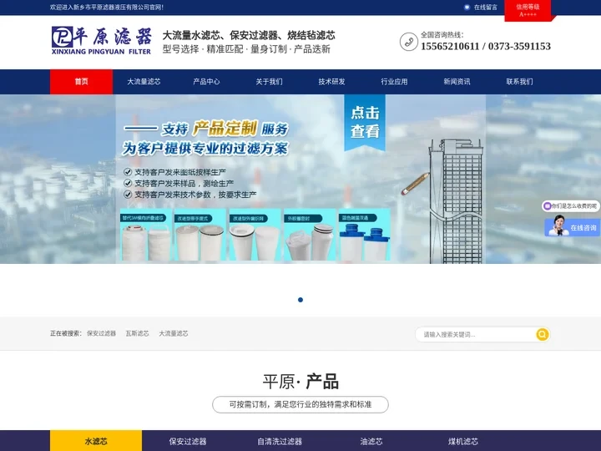
Task: Select the blue carousel indicator dot
Action: pos(300,300)
